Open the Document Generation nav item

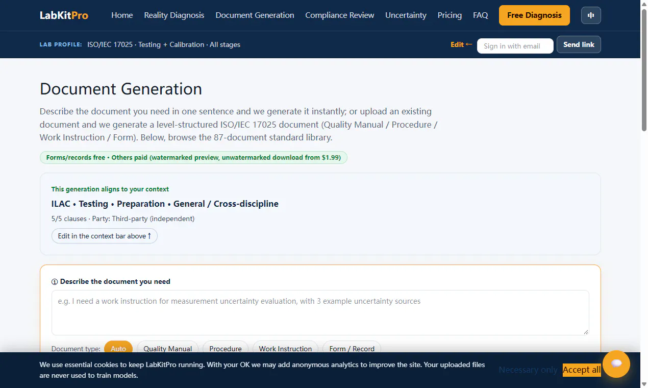pos(255,15)
